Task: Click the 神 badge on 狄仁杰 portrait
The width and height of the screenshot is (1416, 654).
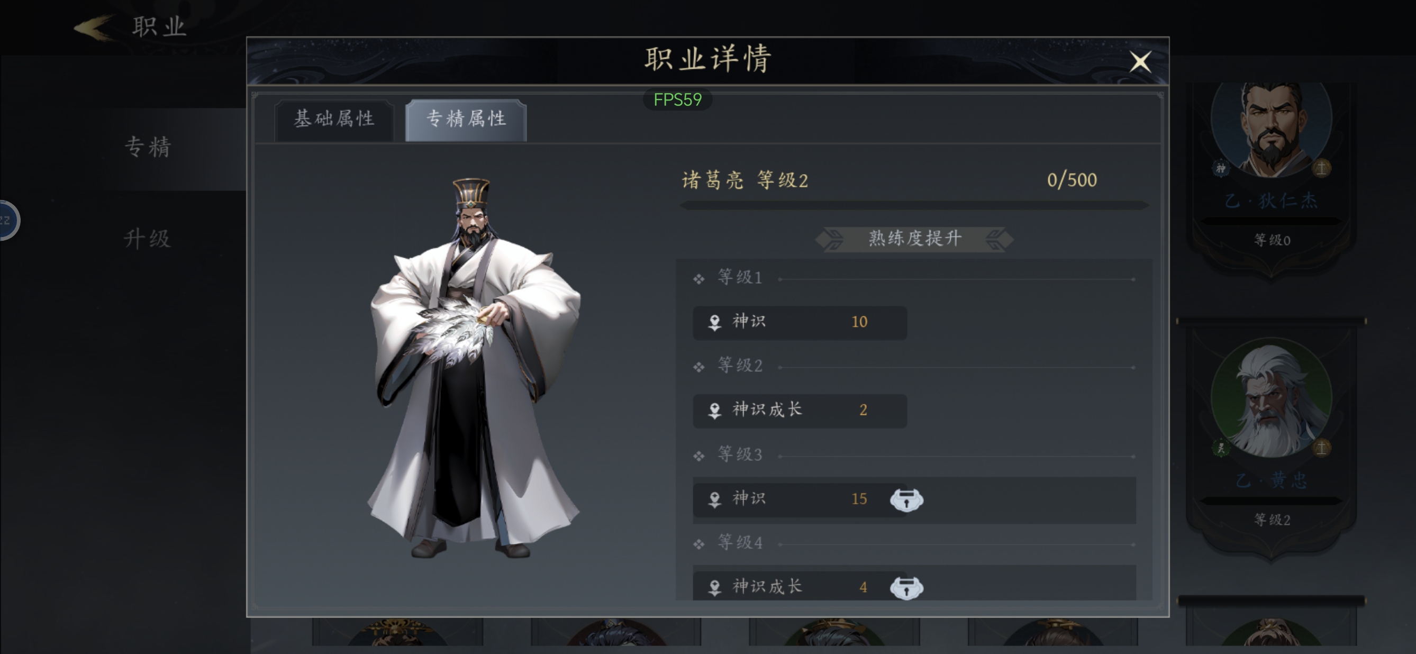Action: click(x=1220, y=168)
